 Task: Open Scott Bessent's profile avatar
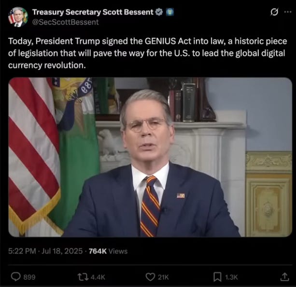(18, 17)
